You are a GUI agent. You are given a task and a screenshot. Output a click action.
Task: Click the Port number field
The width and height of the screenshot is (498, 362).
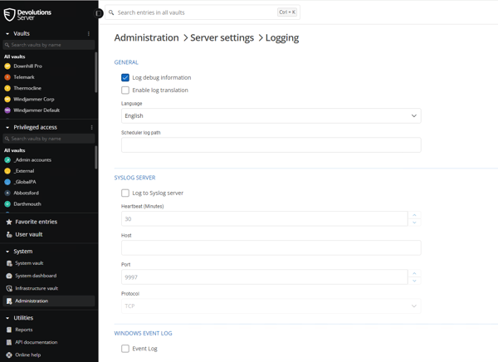tap(264, 277)
